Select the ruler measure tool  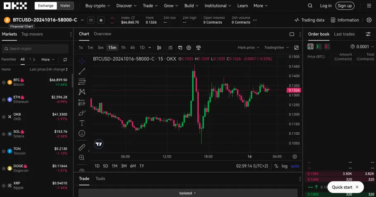(x=82, y=147)
